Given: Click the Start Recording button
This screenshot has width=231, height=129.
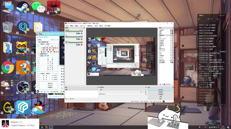Looking at the screenshot, I should (x=161, y=92).
